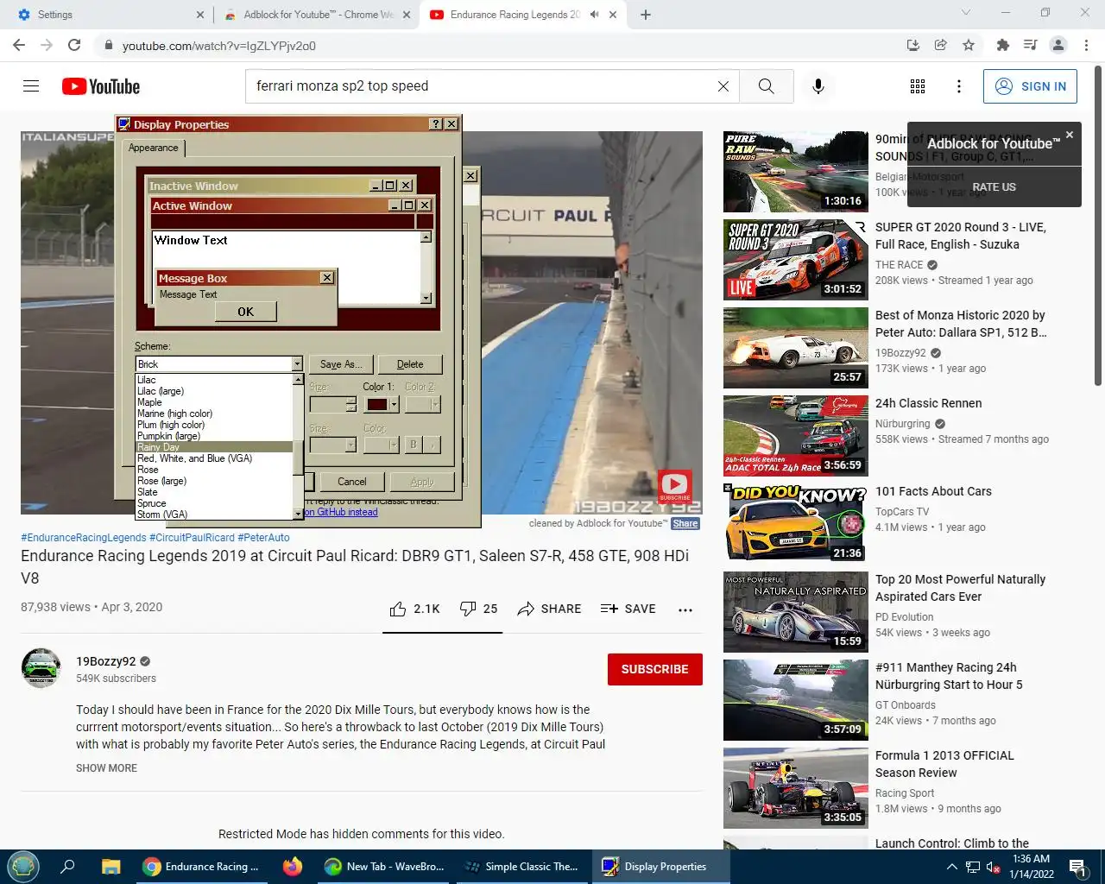The width and height of the screenshot is (1105, 884).
Task: Switch to Simple Classic Theme taskbar item
Action: pos(521,867)
